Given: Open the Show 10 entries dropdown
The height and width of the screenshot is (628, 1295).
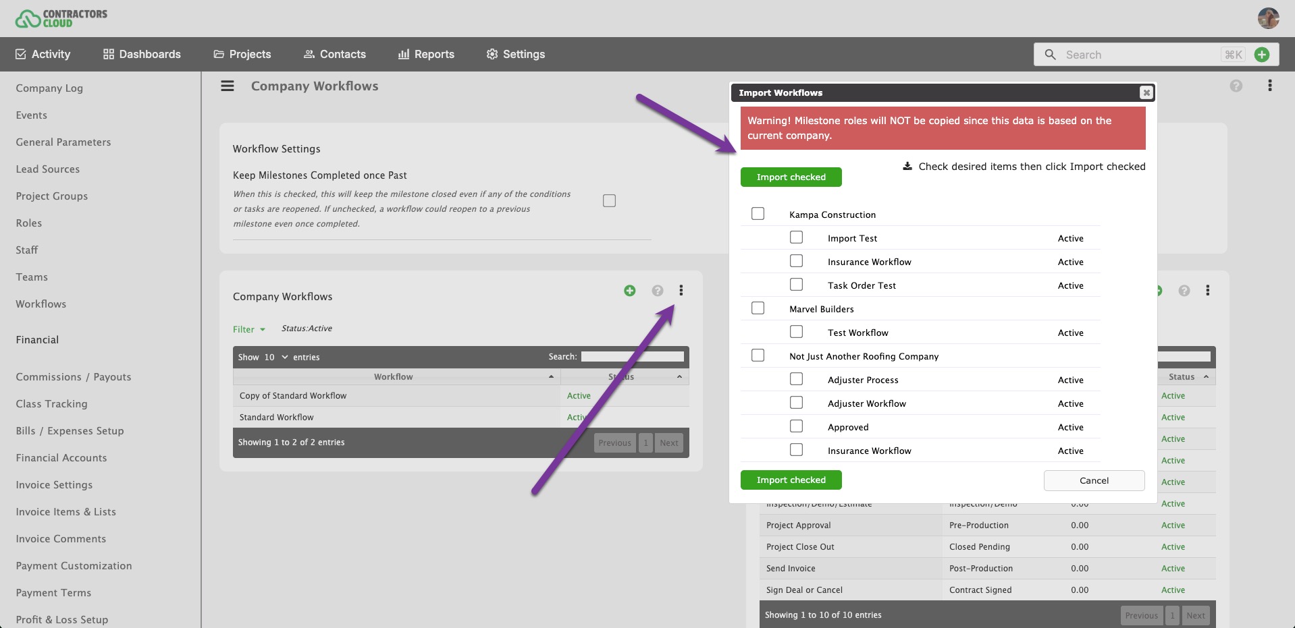Looking at the screenshot, I should pyautogui.click(x=275, y=358).
